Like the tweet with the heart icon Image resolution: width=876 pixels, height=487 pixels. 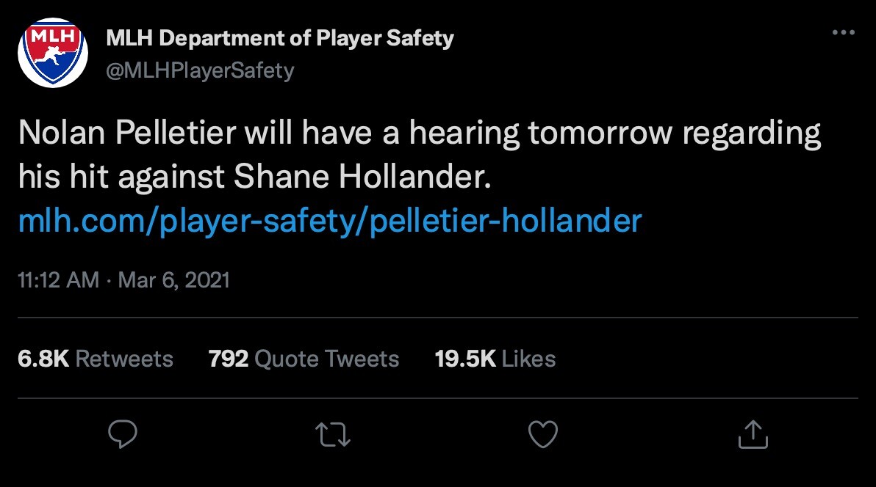(544, 434)
